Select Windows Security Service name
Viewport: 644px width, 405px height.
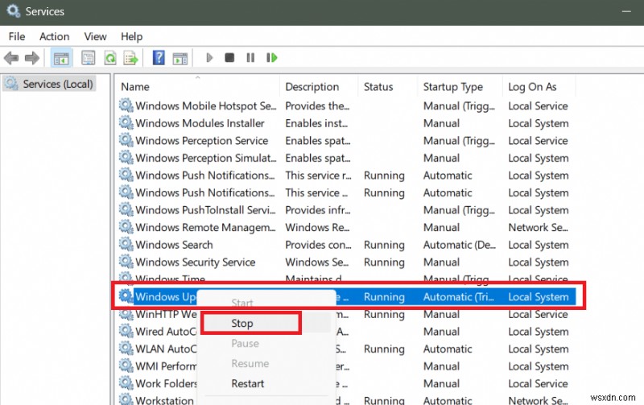pos(196,262)
